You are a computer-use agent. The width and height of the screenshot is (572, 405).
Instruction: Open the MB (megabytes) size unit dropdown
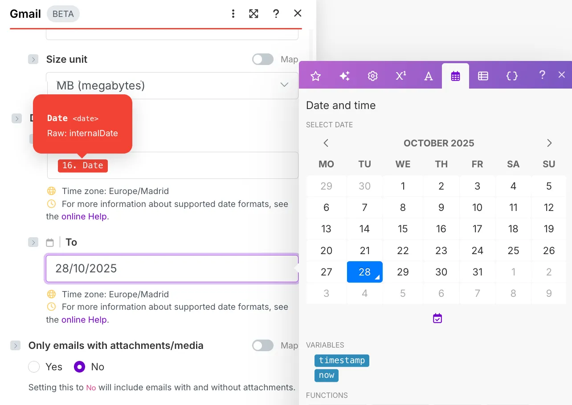click(x=172, y=85)
